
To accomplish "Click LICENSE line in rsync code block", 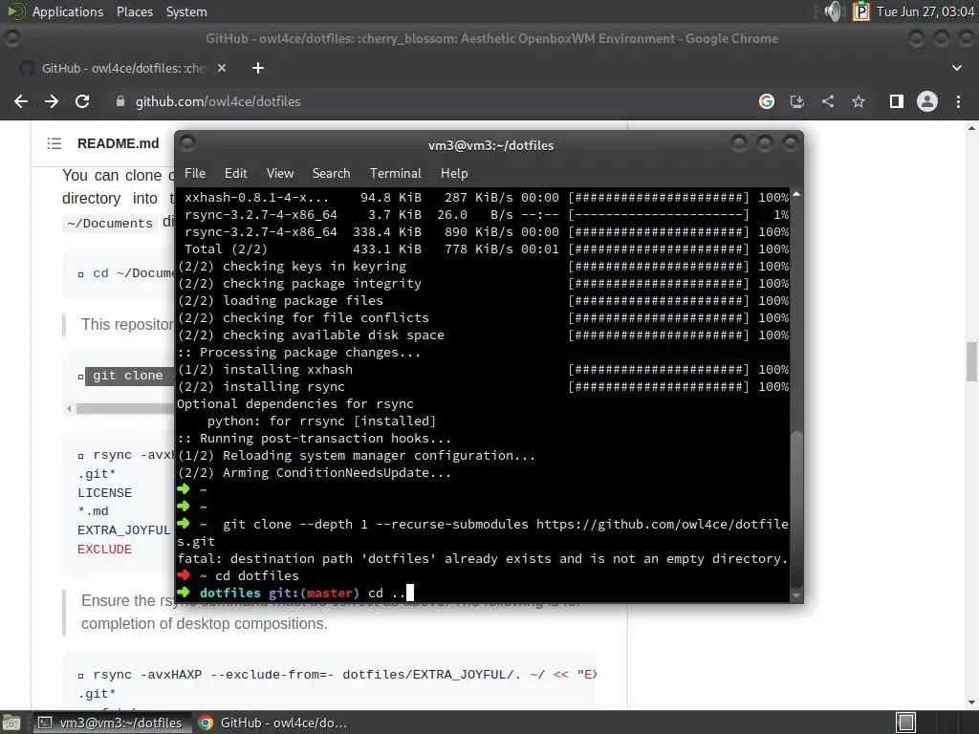I will coord(104,492).
